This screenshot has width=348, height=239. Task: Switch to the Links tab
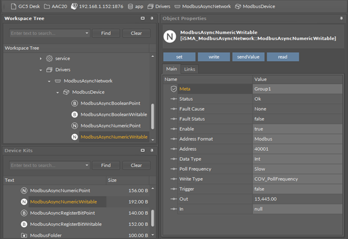coord(189,69)
